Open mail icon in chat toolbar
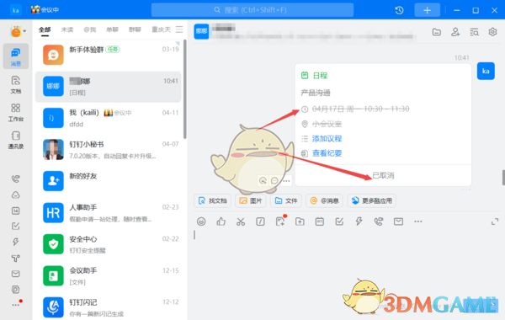 [x=398, y=221]
